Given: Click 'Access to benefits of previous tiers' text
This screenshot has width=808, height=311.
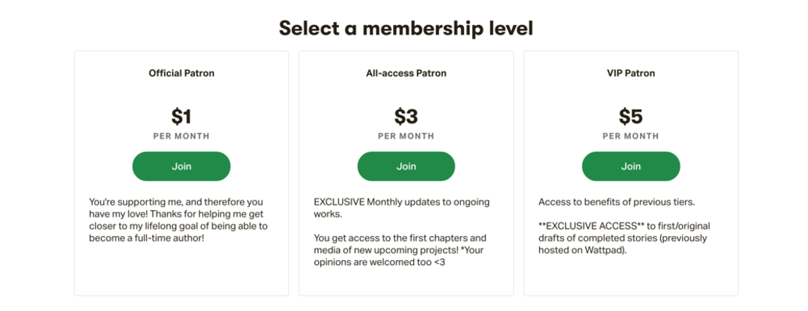Looking at the screenshot, I should pyautogui.click(x=617, y=202).
